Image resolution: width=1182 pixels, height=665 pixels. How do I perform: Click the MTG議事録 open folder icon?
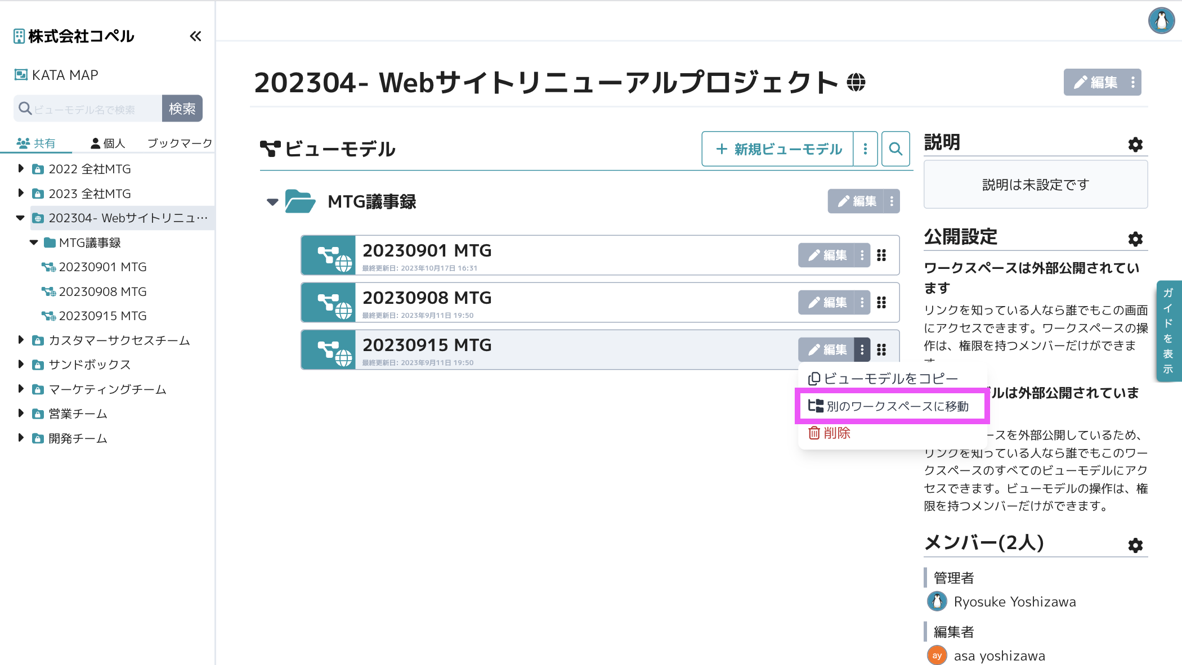[x=300, y=201]
